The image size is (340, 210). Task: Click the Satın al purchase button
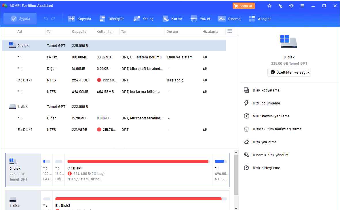243,6
